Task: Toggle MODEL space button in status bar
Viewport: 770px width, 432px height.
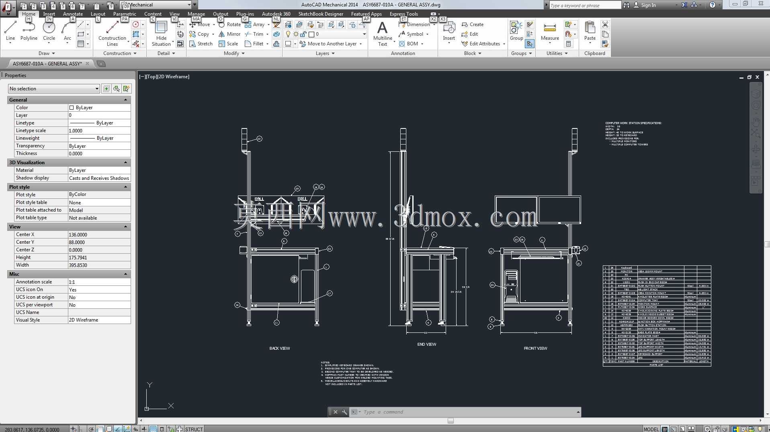Action: click(x=651, y=429)
